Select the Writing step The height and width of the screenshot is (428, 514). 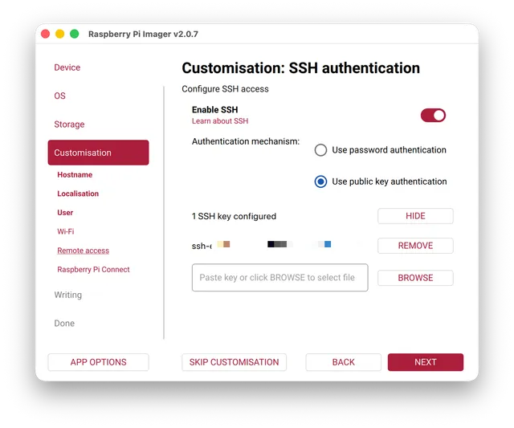[67, 295]
